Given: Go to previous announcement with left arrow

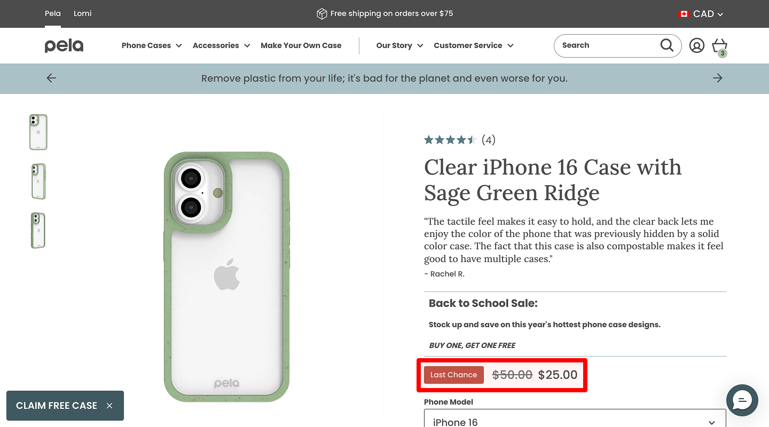Looking at the screenshot, I should pos(51,78).
